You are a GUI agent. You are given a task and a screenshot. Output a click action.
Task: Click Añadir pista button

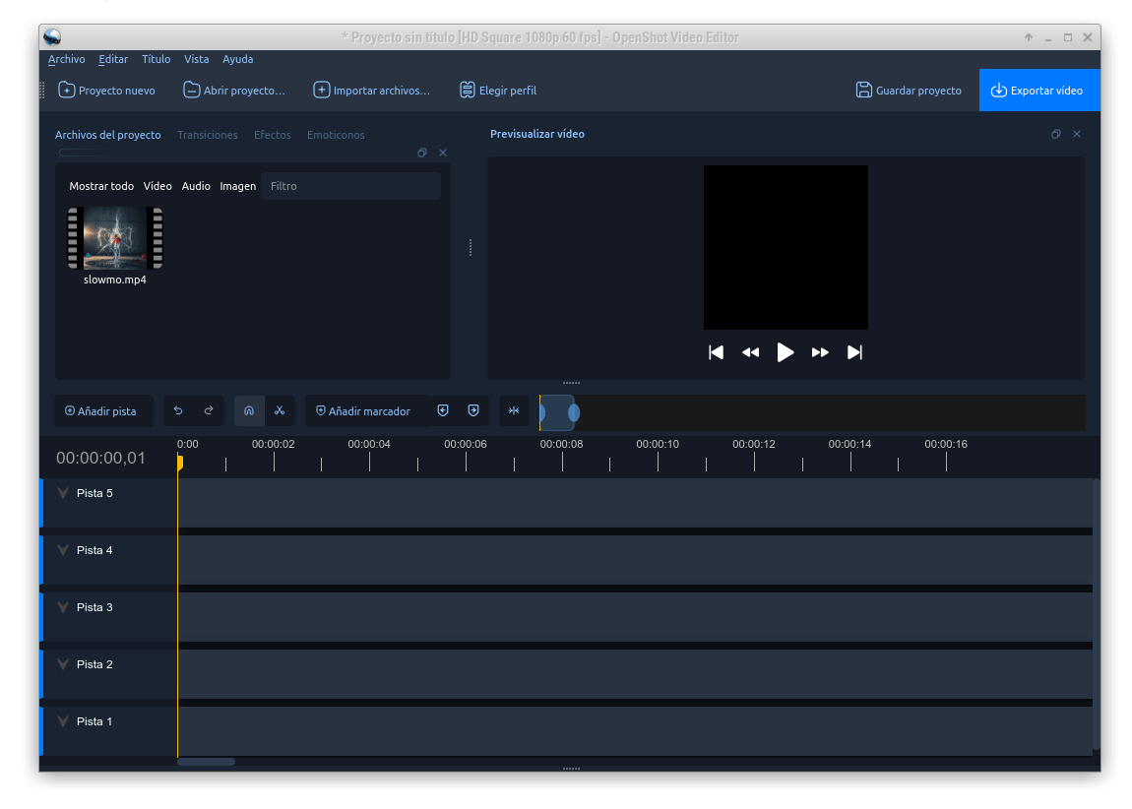101,411
